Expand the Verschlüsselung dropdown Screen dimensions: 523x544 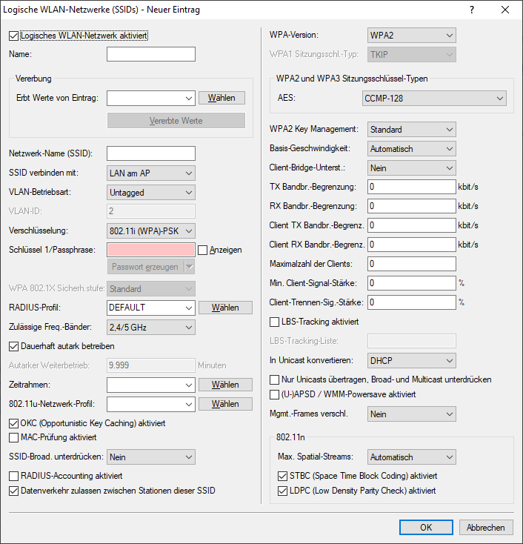click(x=151, y=230)
